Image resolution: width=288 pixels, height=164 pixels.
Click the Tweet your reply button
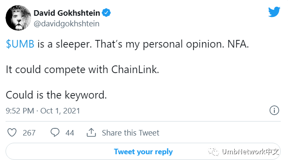(143, 151)
